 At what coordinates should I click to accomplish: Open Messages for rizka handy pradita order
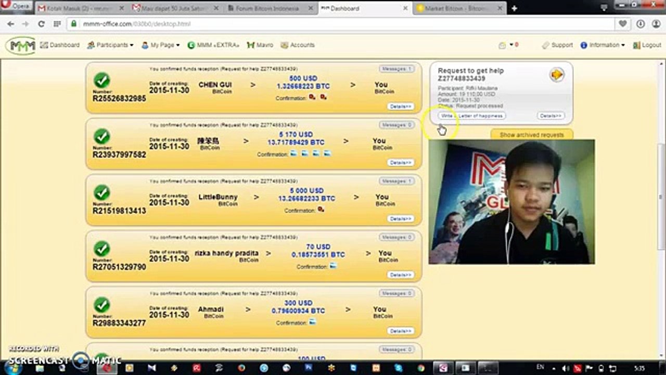click(x=396, y=238)
